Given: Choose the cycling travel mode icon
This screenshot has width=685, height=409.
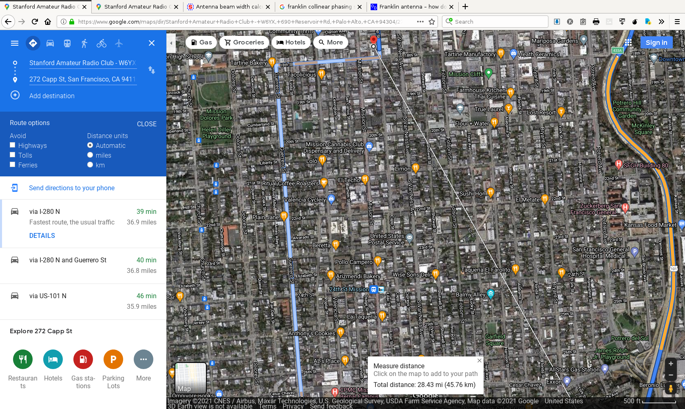Looking at the screenshot, I should pos(102,43).
